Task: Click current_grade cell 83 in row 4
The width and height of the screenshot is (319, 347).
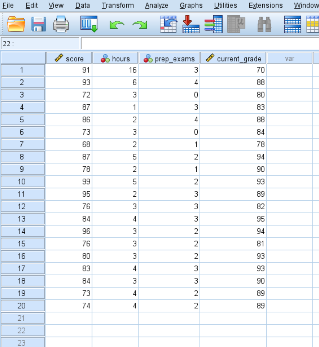Action: (x=233, y=107)
